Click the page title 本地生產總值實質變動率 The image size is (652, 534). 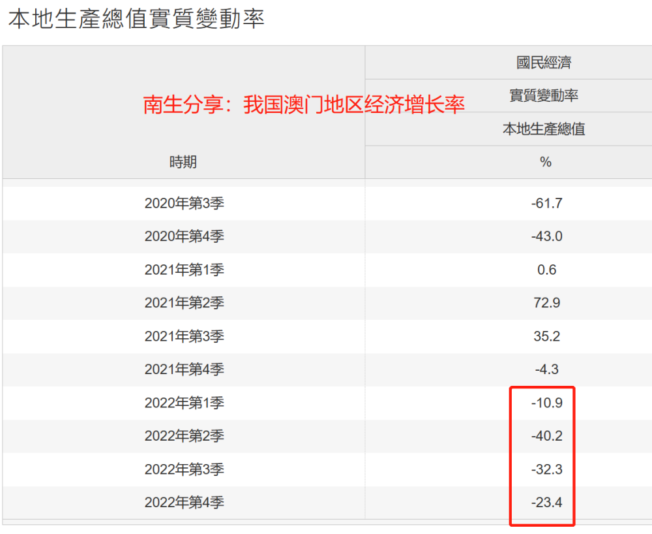[x=136, y=19]
